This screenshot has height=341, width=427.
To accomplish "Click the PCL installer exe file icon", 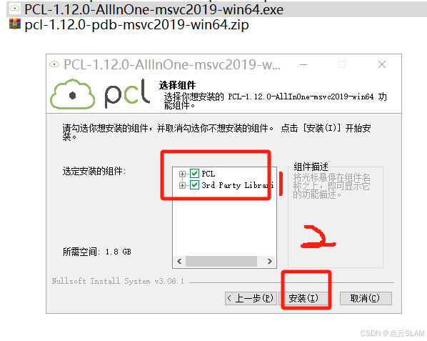I will (15, 9).
